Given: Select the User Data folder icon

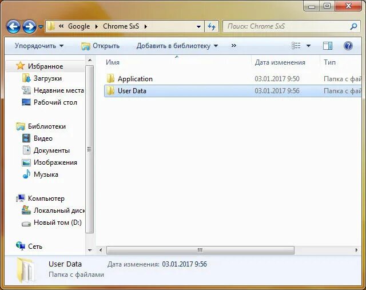Looking at the screenshot, I should [110, 91].
